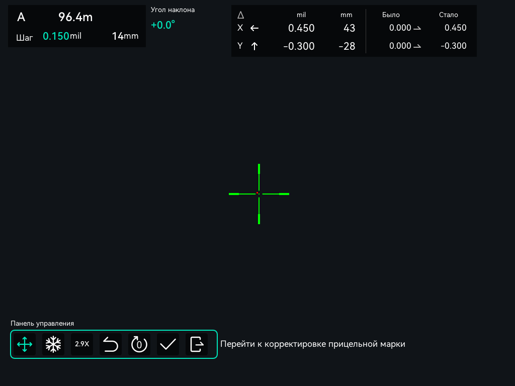Click the Панель управления label
This screenshot has width=515, height=386.
click(42, 324)
